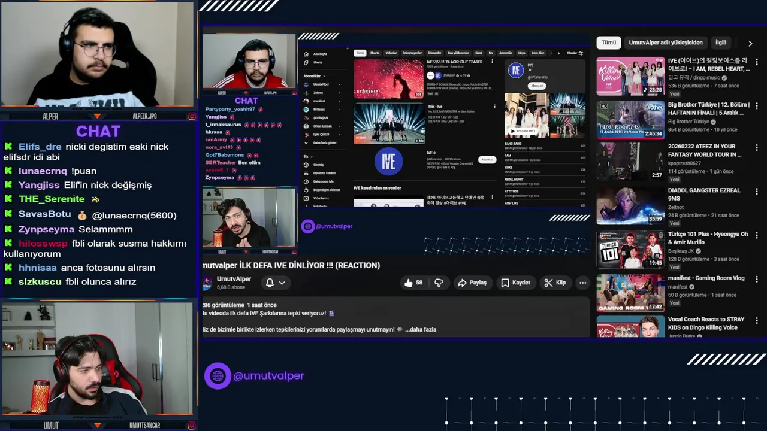Open Beğendiğim videolar in the inner sidebar

pyautogui.click(x=322, y=190)
